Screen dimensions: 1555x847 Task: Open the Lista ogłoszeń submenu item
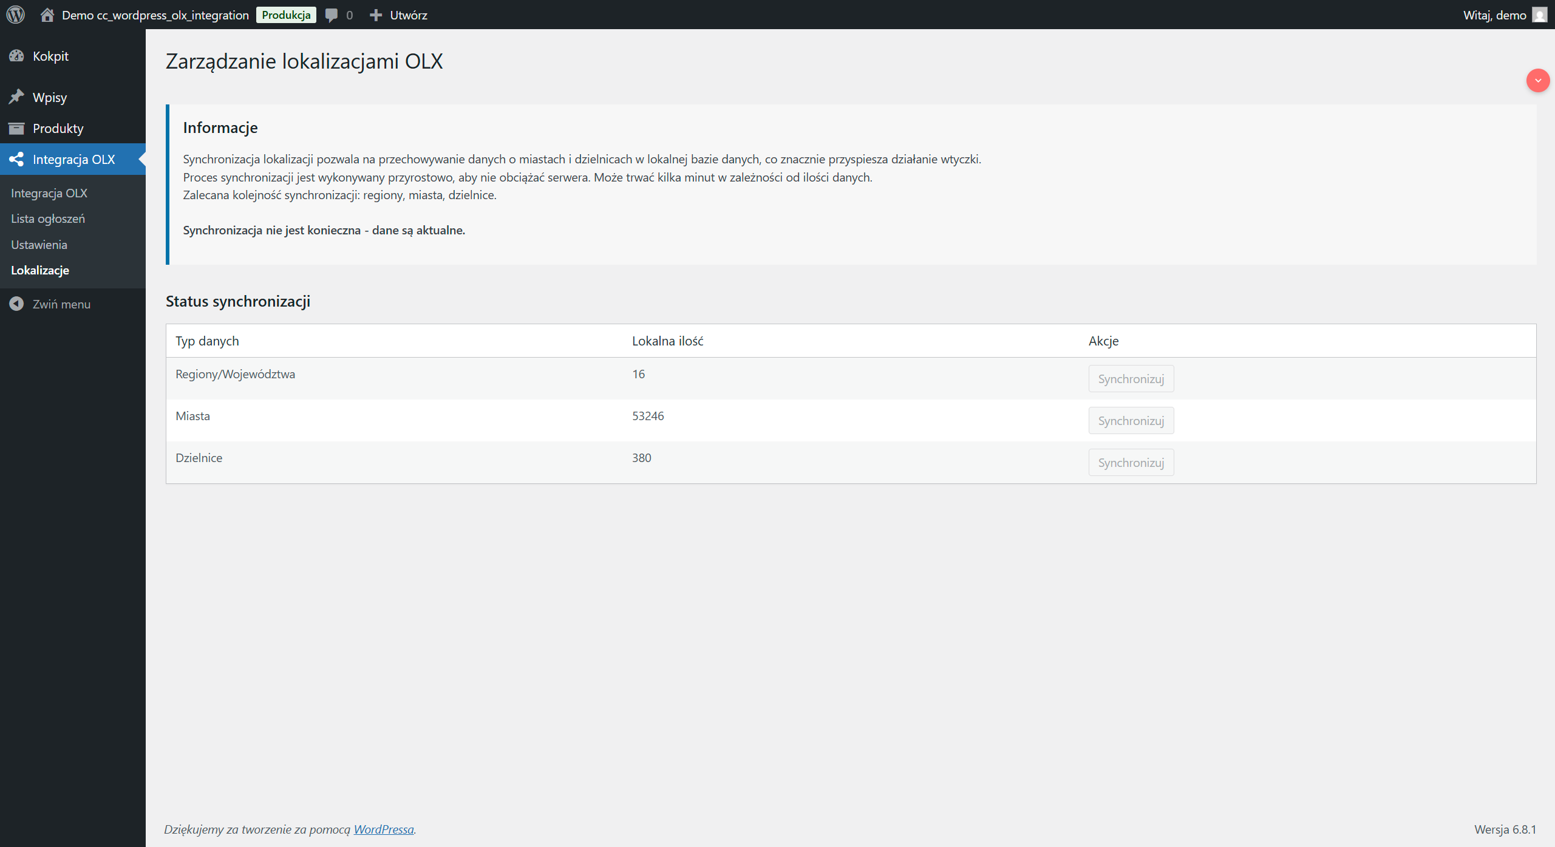(x=48, y=219)
